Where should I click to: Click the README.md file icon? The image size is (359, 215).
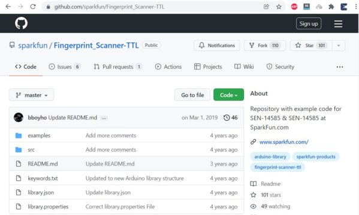coord(19,164)
